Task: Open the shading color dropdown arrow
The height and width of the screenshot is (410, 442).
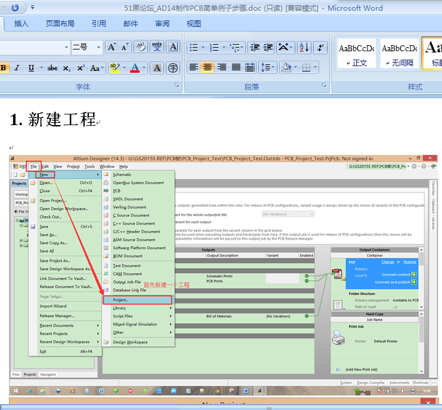Action: coord(295,67)
